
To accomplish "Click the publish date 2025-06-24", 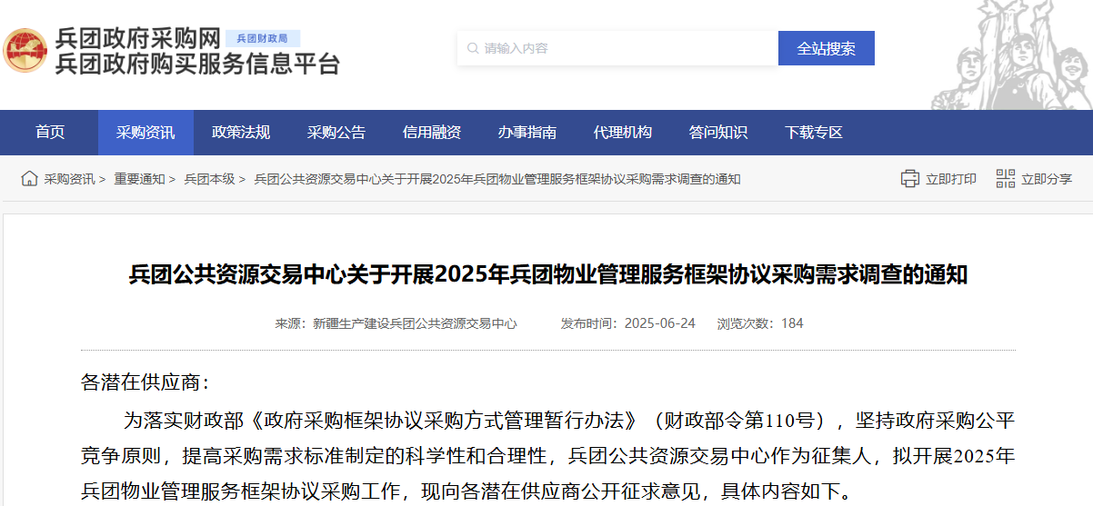I will pos(660,323).
